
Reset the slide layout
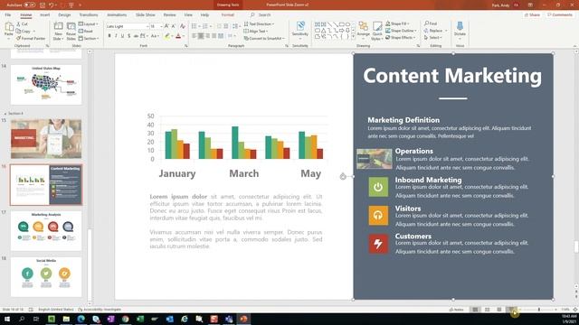click(x=86, y=31)
